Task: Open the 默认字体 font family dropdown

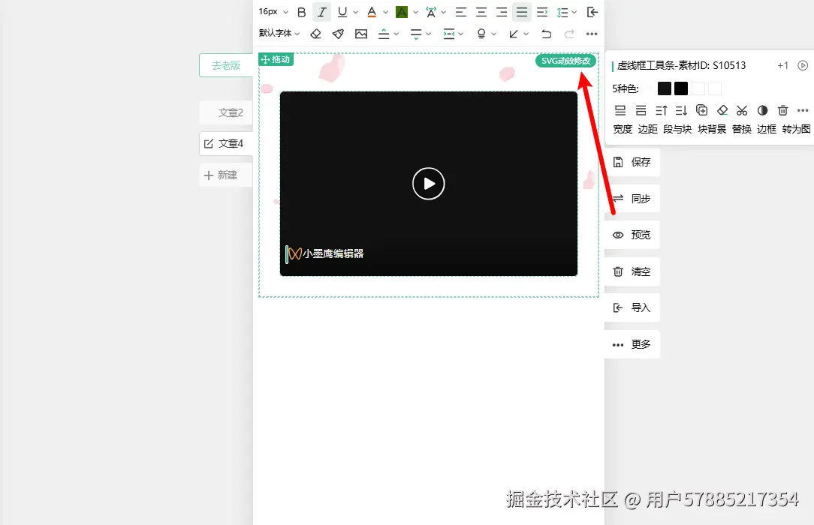Action: pos(279,34)
